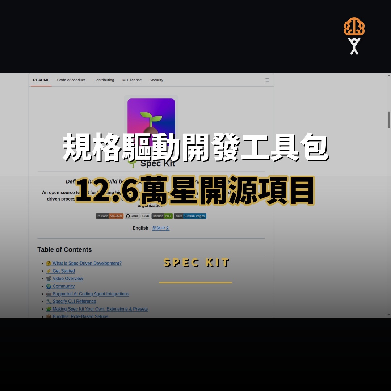This screenshot has height=391, width=391.
Task: Click the license MIT badge
Action: click(162, 216)
